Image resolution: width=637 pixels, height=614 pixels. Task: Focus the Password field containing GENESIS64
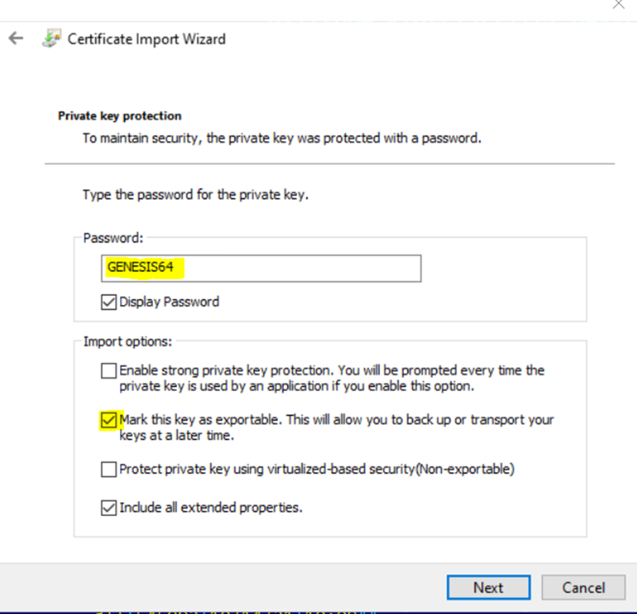click(261, 268)
